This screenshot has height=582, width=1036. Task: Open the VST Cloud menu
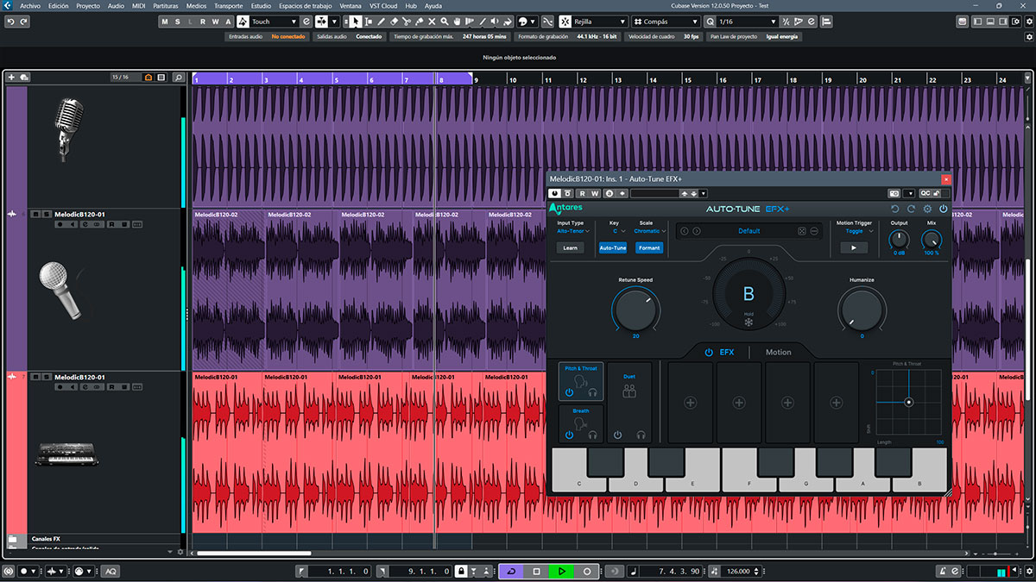(x=383, y=5)
